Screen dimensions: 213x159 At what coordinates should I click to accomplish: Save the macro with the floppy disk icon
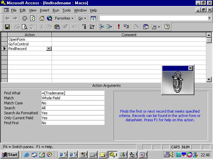tap(7, 27)
